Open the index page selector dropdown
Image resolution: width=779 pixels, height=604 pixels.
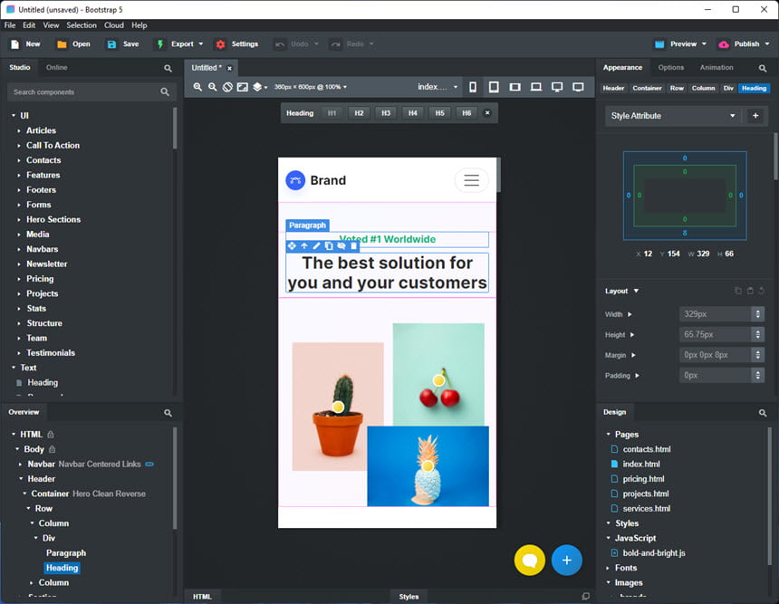point(438,87)
